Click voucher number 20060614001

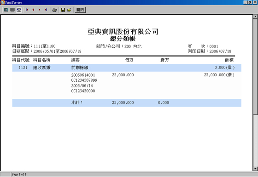(83, 75)
